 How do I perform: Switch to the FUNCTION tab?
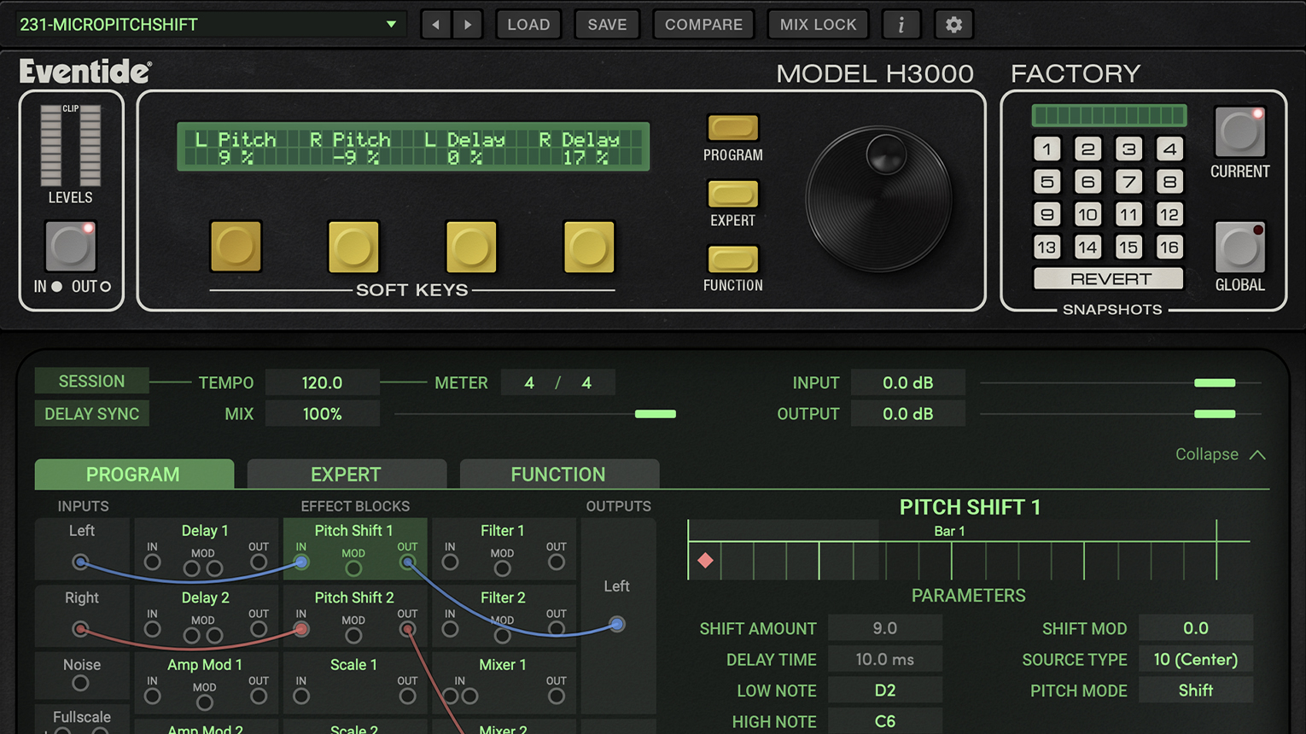(x=558, y=474)
